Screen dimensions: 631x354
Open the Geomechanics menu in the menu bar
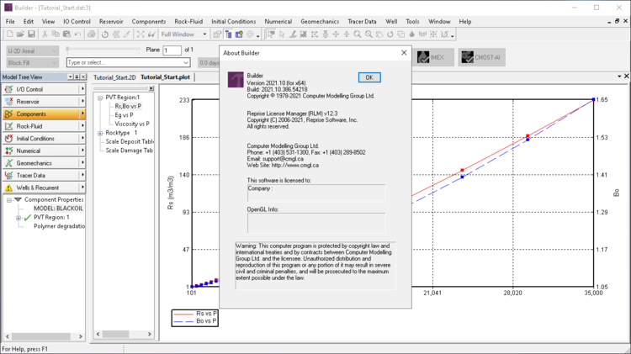319,22
